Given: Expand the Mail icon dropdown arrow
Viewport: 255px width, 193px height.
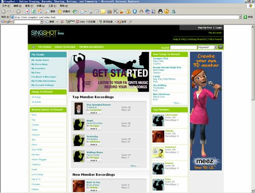Looking at the screenshot, I should tap(86, 12).
